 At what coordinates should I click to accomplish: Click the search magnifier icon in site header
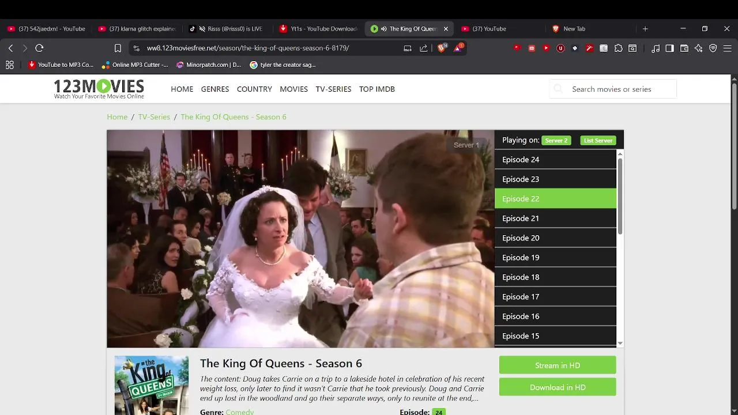click(x=558, y=89)
